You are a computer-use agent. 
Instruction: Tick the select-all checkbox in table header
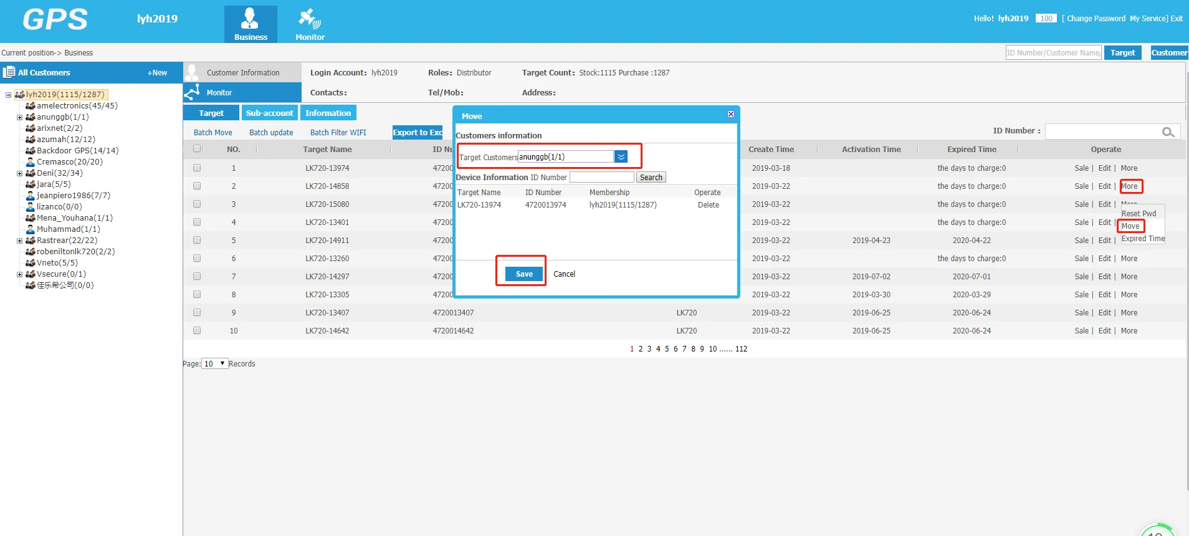tap(197, 149)
